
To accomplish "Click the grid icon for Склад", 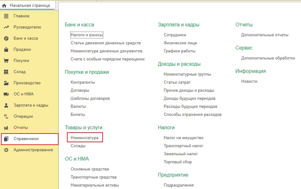I will pyautogui.click(x=6, y=72).
